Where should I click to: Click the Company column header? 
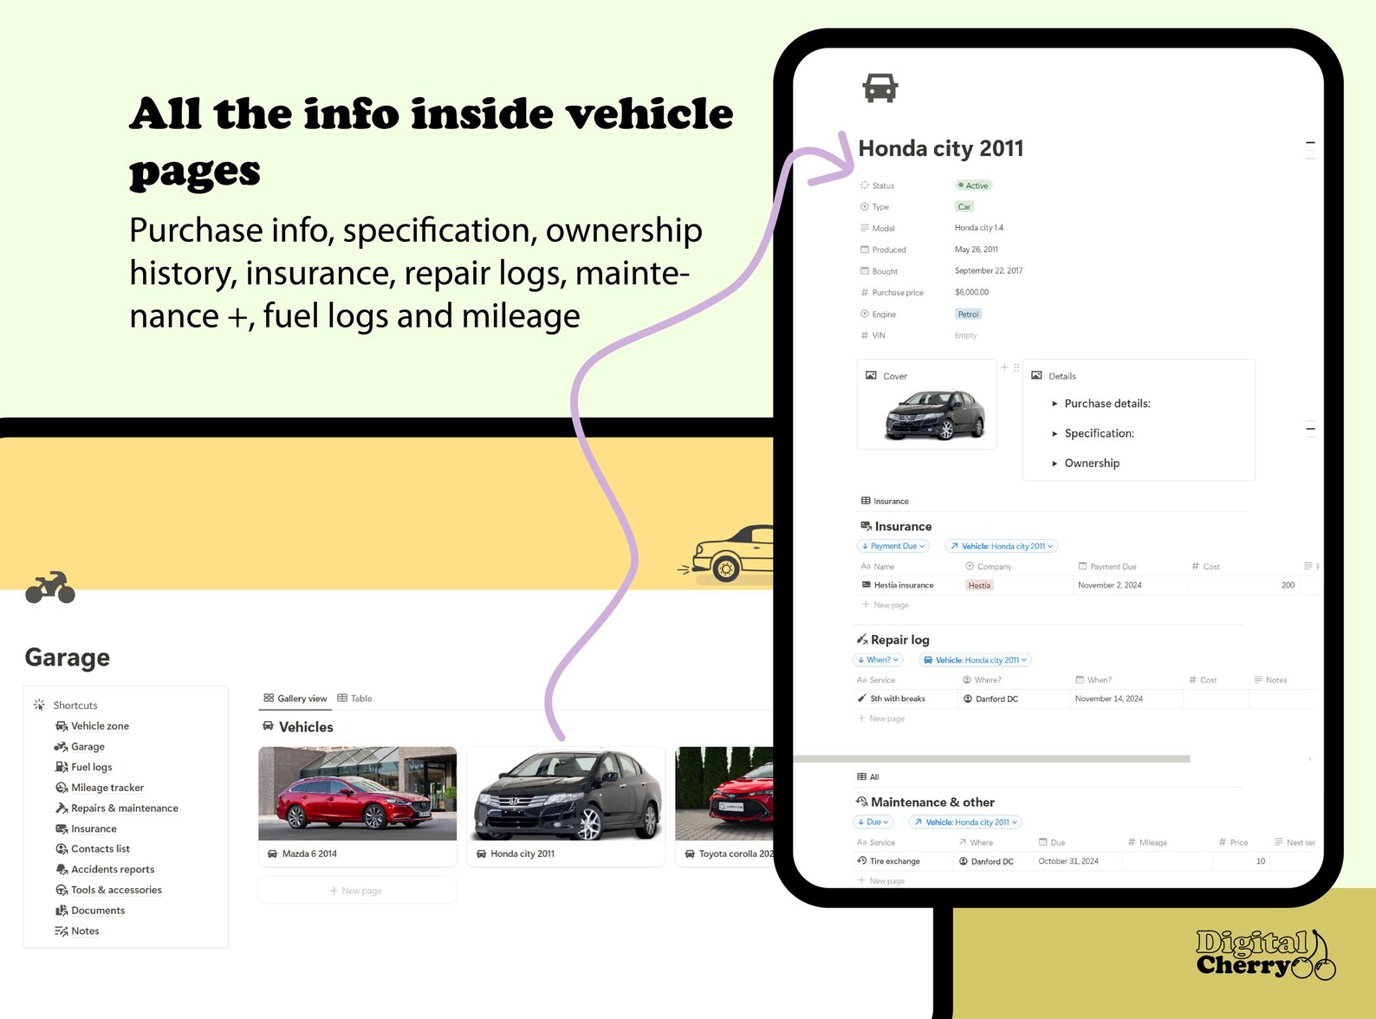click(x=989, y=567)
